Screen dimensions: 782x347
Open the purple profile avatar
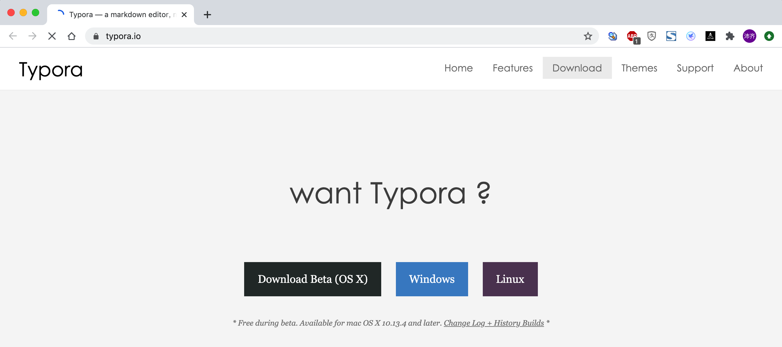coord(750,36)
